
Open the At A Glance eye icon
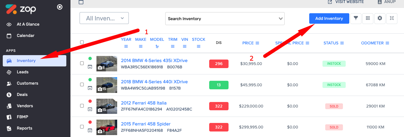9,24
